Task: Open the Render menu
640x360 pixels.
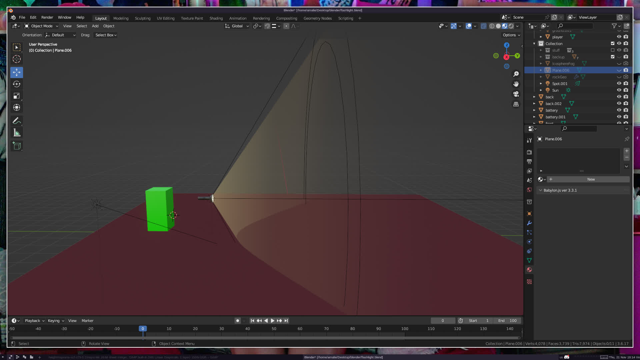Action: (47, 17)
